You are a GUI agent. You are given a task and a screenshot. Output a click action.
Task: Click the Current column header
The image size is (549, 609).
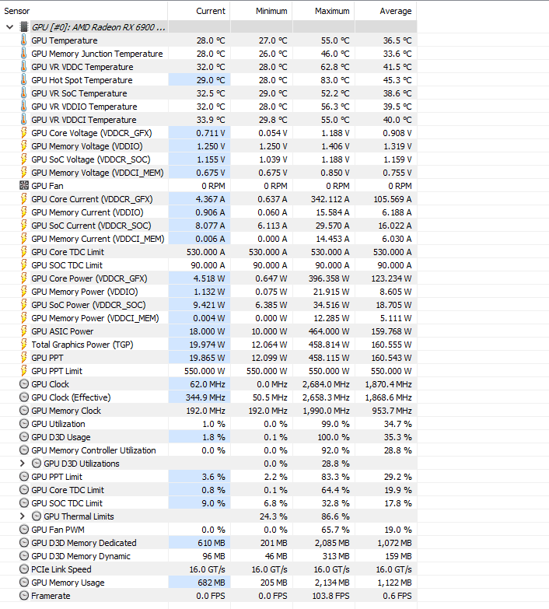(211, 11)
